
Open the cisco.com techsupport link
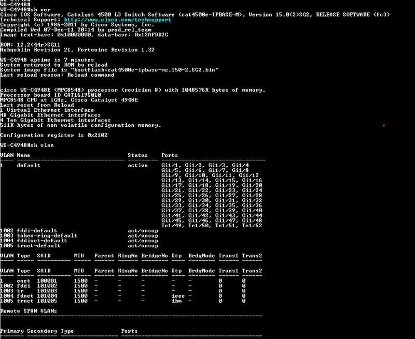pos(118,20)
